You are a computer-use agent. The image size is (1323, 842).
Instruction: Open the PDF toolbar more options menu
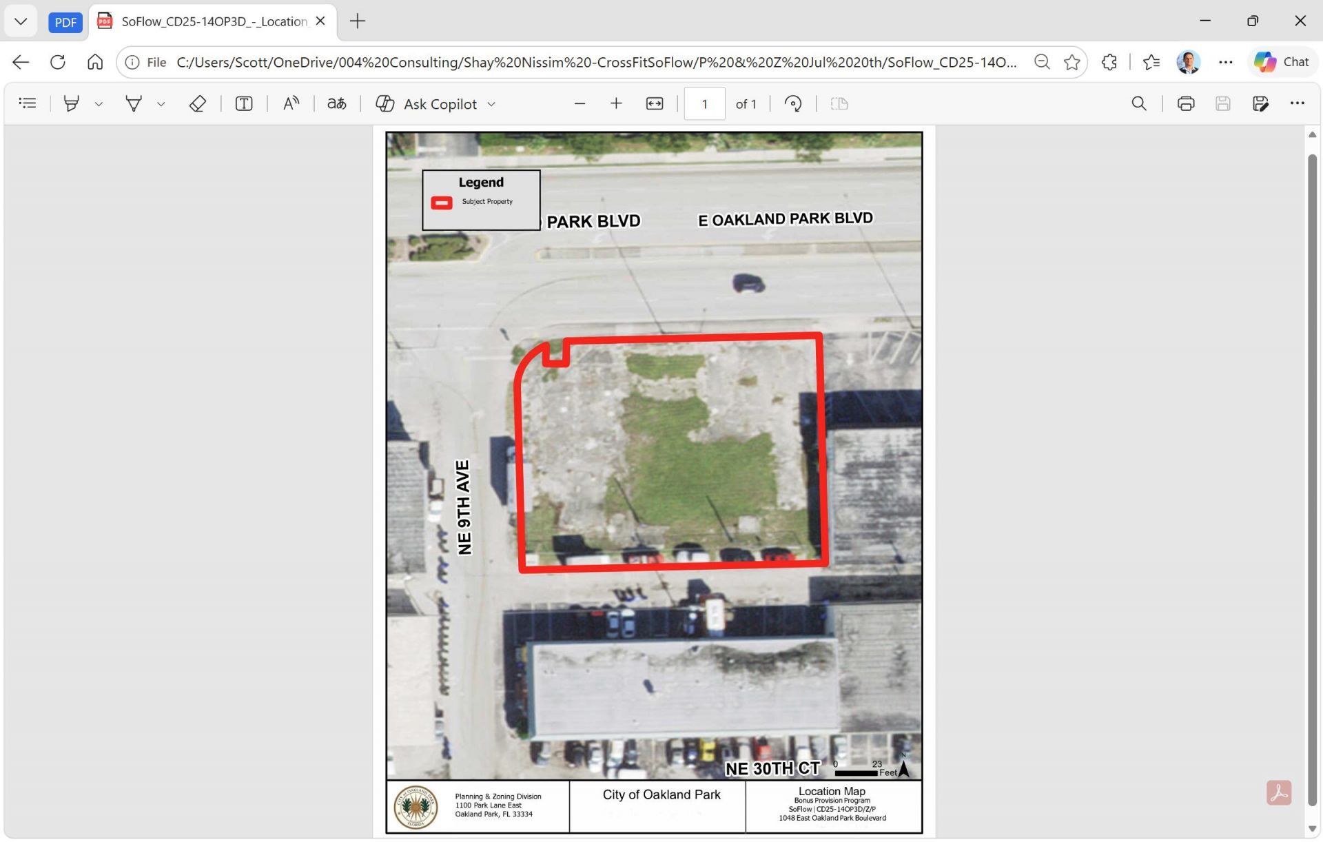point(1298,103)
